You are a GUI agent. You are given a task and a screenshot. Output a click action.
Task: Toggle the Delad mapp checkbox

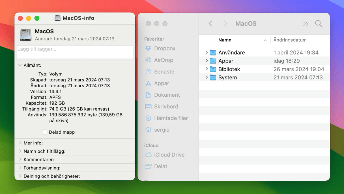(x=45, y=132)
